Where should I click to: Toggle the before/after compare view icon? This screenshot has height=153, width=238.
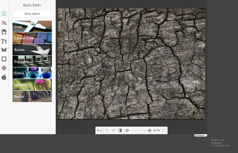[x=120, y=130]
